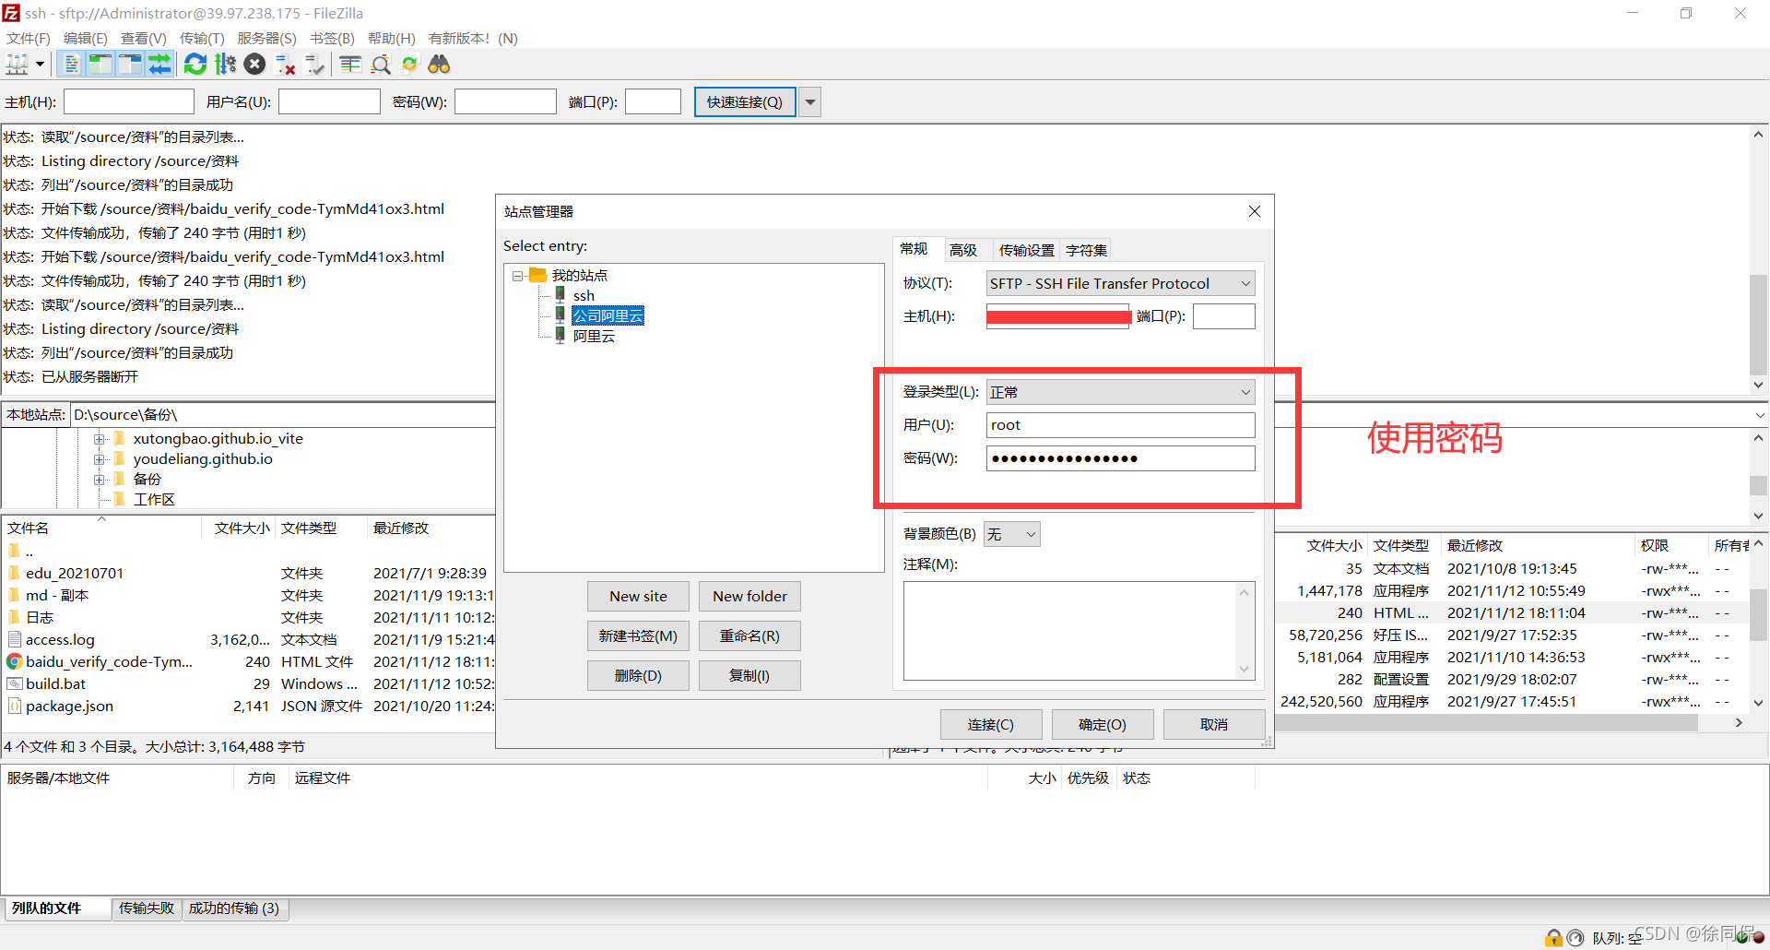1770x950 pixels.
Task: Refresh the file and folder lists
Action: point(195,64)
